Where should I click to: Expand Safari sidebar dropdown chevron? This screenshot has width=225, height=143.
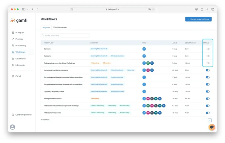coord(28,9)
